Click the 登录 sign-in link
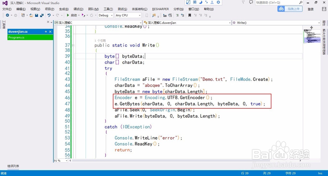The image size is (328, 176). pyautogui.click(x=311, y=9)
